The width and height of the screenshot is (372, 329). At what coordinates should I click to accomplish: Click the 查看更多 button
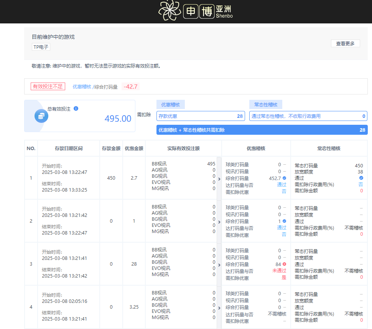345,43
